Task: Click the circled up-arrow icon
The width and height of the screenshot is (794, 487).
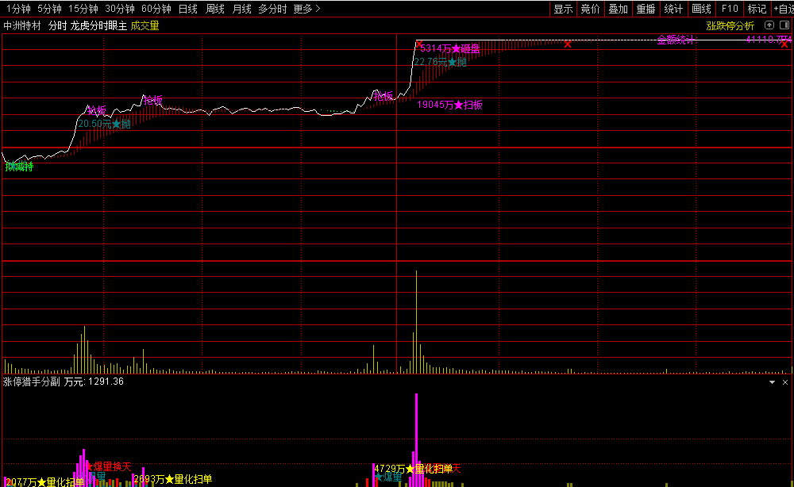Action: click(x=769, y=25)
